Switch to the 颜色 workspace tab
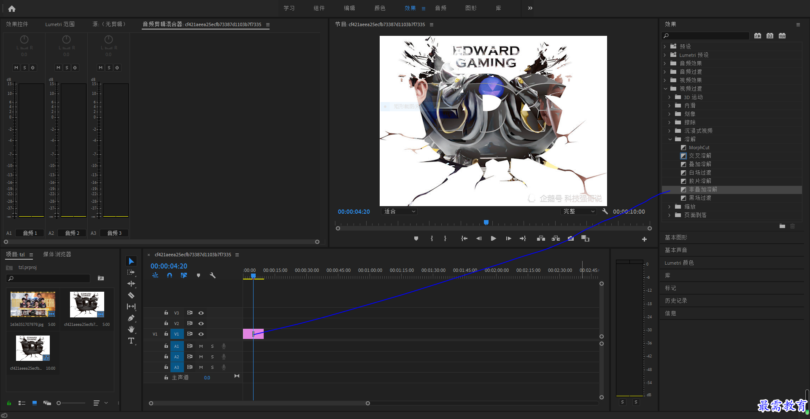The image size is (810, 419). [380, 8]
